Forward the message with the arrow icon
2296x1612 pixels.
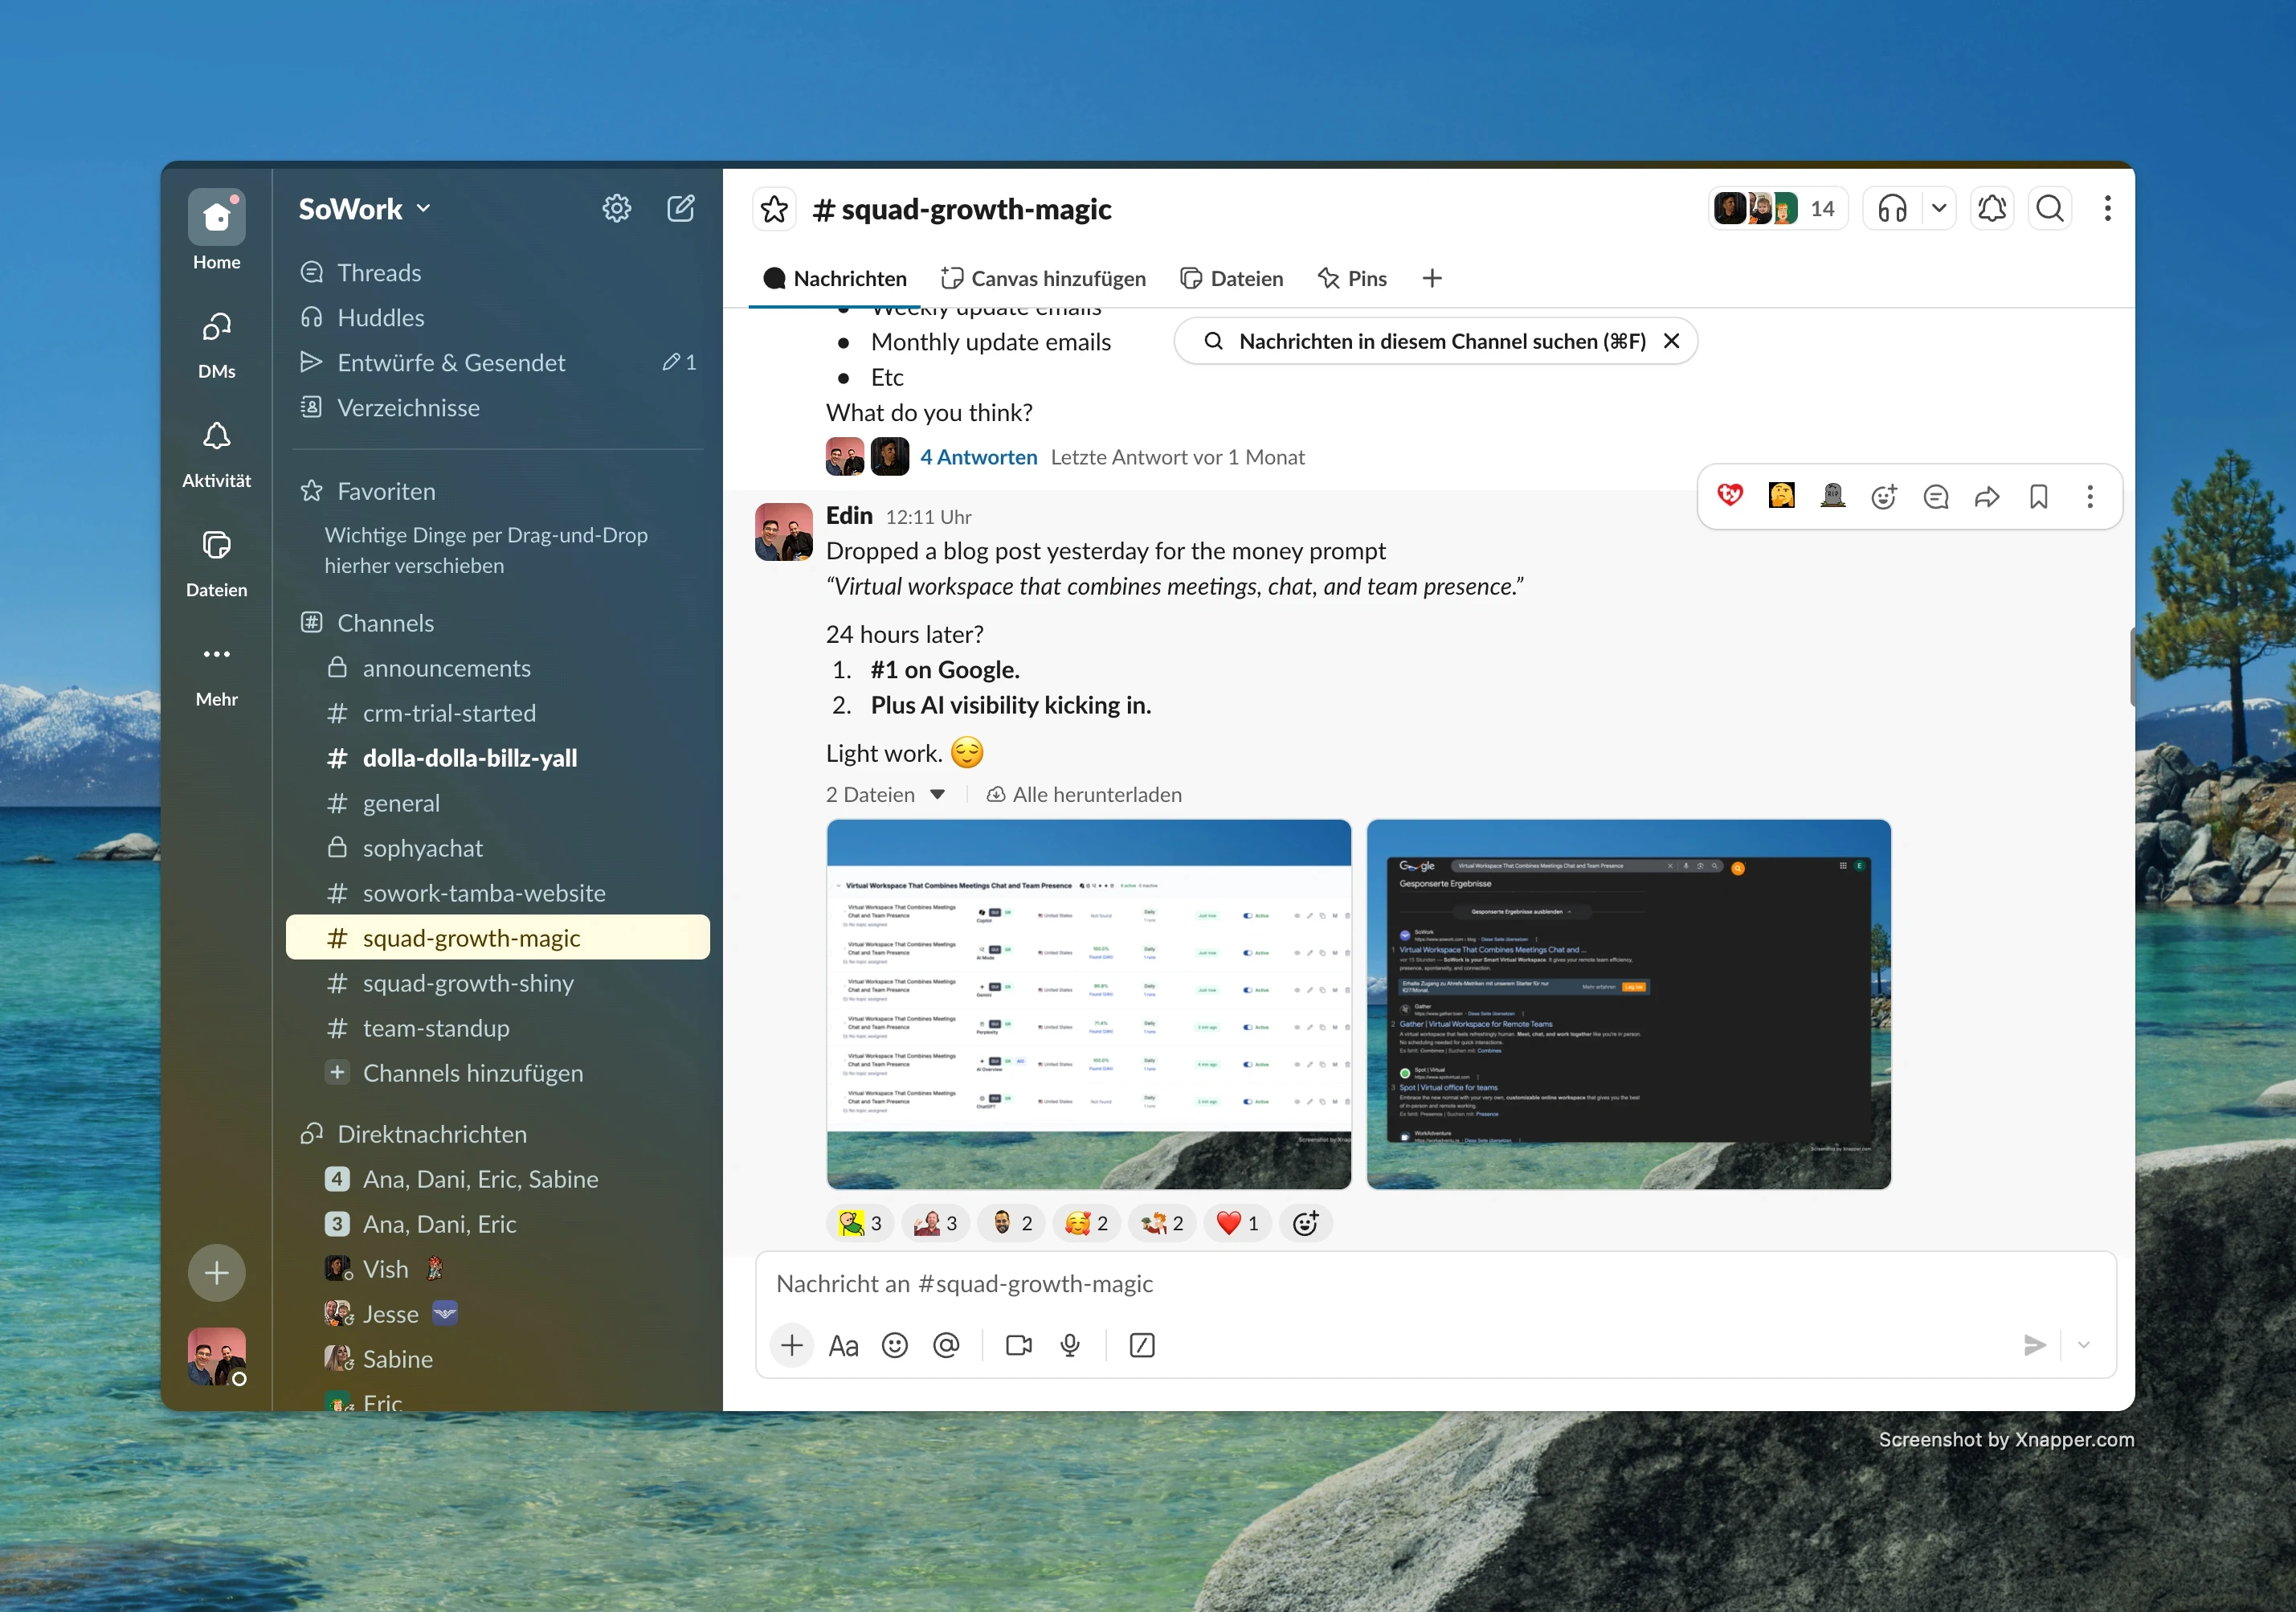click(x=1987, y=496)
